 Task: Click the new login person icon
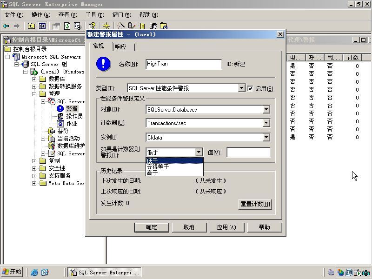(153, 26)
